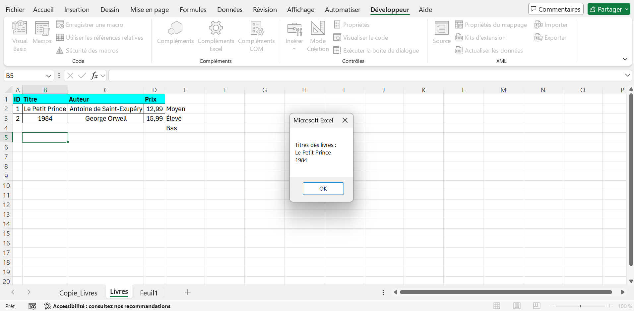Screen dimensions: 634x311
Task: Select the Prix header cell
Action: (154, 99)
